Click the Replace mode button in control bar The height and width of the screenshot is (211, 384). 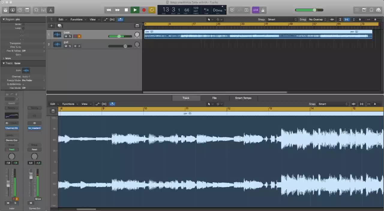232,10
